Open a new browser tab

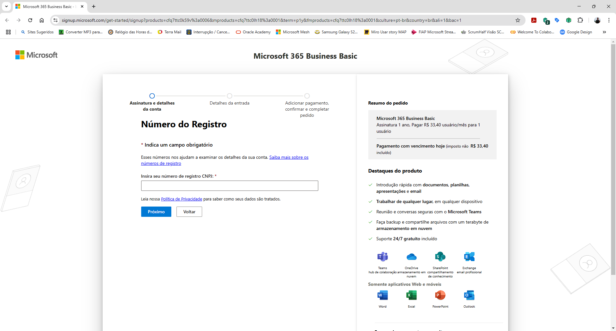94,6
